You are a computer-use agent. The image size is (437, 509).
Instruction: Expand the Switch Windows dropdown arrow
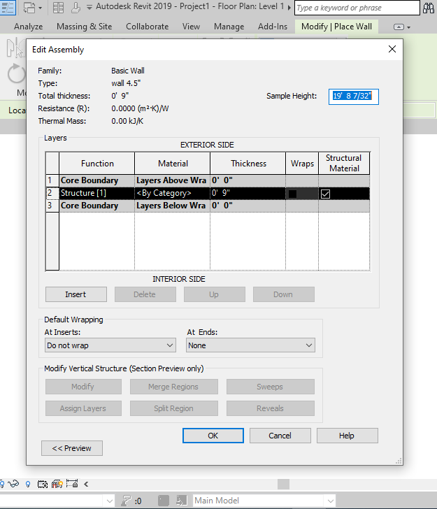41,8
